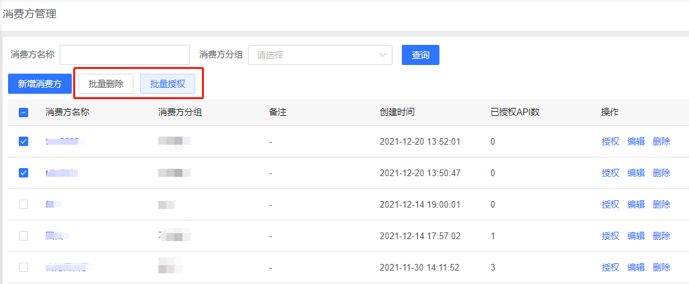Click 删除 for the 14:11:52 row
The height and width of the screenshot is (284, 689).
661,267
